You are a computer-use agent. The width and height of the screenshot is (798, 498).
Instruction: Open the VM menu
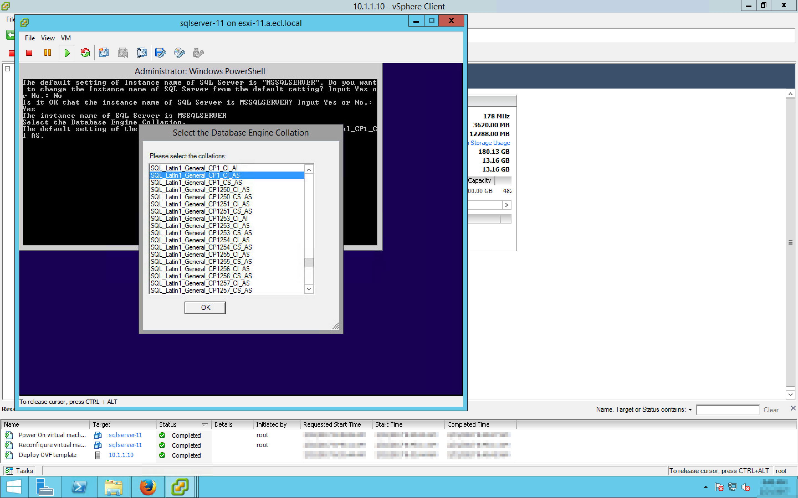coord(66,38)
